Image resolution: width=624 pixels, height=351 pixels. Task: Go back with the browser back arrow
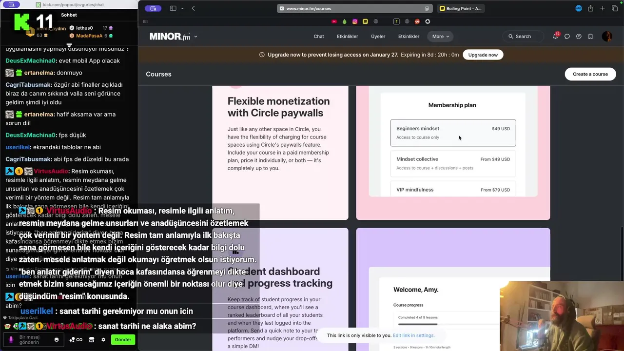(194, 8)
